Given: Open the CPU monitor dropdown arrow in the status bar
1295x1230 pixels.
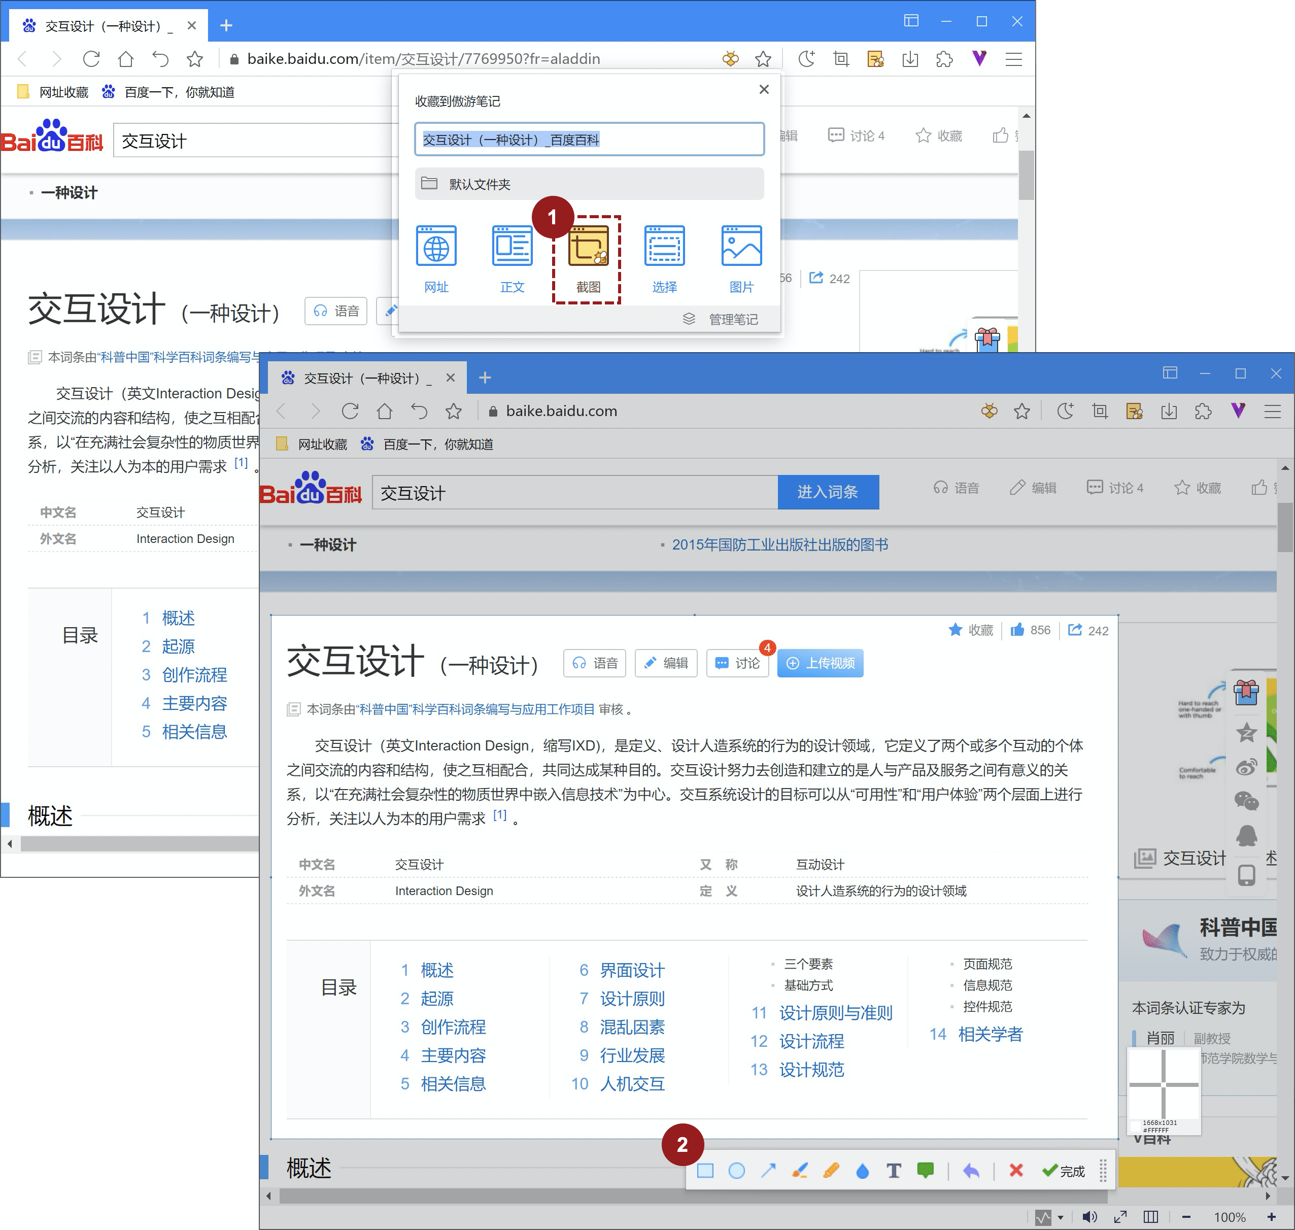Looking at the screenshot, I should pos(1060,1217).
